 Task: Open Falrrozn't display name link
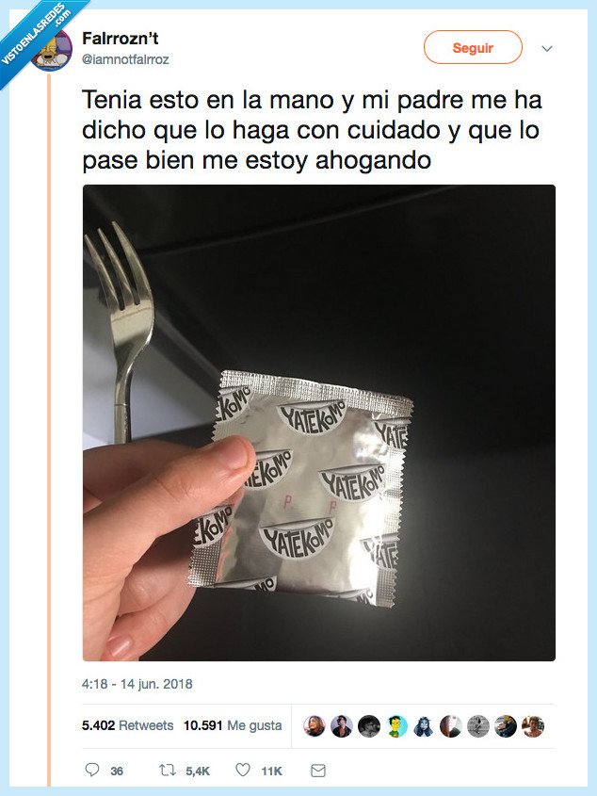click(121, 38)
